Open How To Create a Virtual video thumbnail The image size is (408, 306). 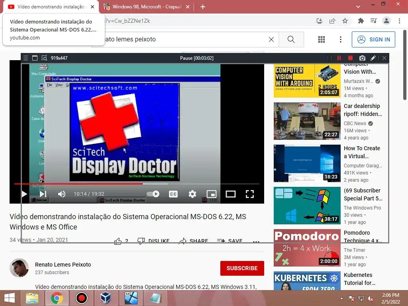[307, 163]
